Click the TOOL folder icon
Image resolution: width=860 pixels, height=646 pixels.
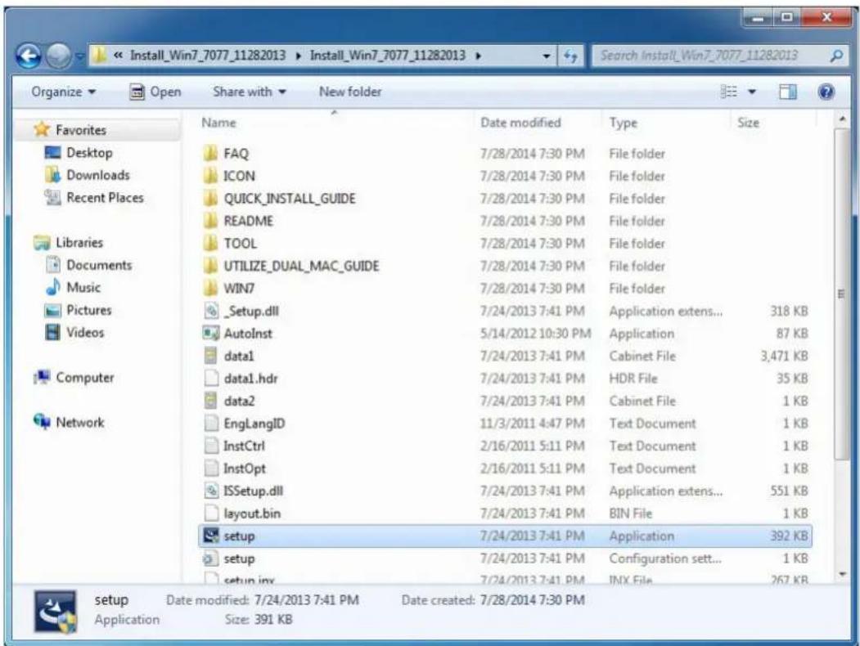[210, 244]
